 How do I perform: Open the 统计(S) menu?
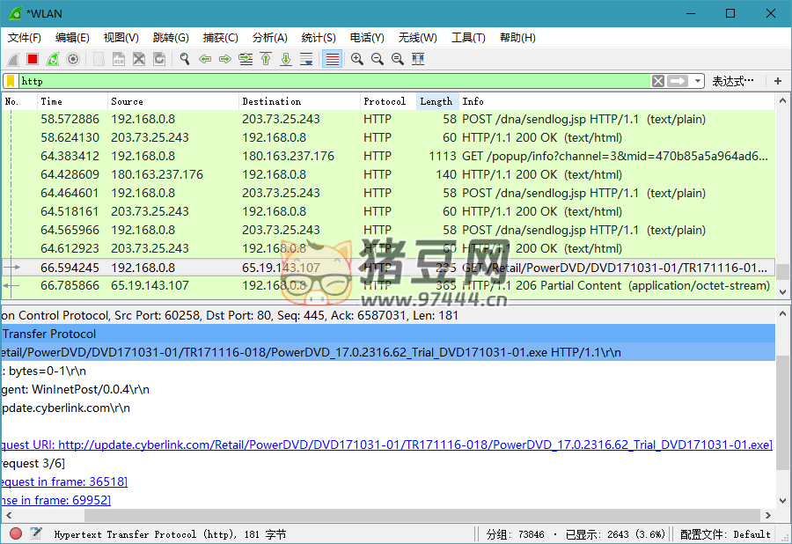tap(318, 38)
